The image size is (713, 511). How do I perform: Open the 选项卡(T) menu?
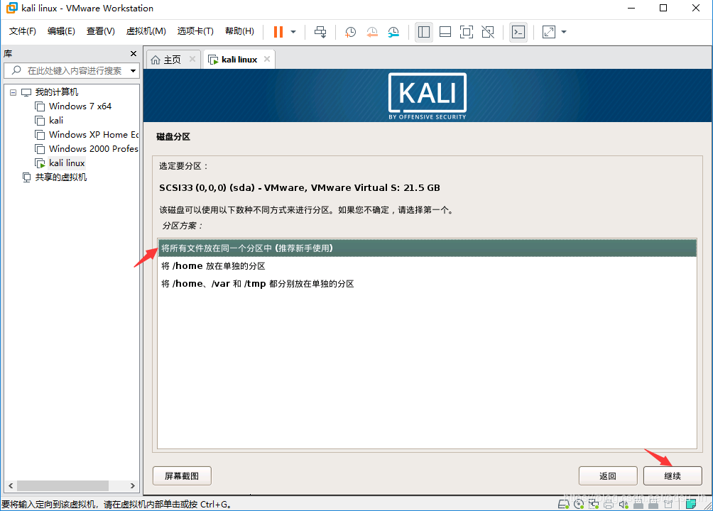coord(195,31)
